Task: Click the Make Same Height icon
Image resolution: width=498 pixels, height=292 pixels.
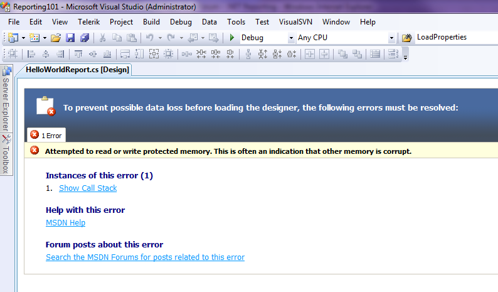Action: tap(139, 54)
